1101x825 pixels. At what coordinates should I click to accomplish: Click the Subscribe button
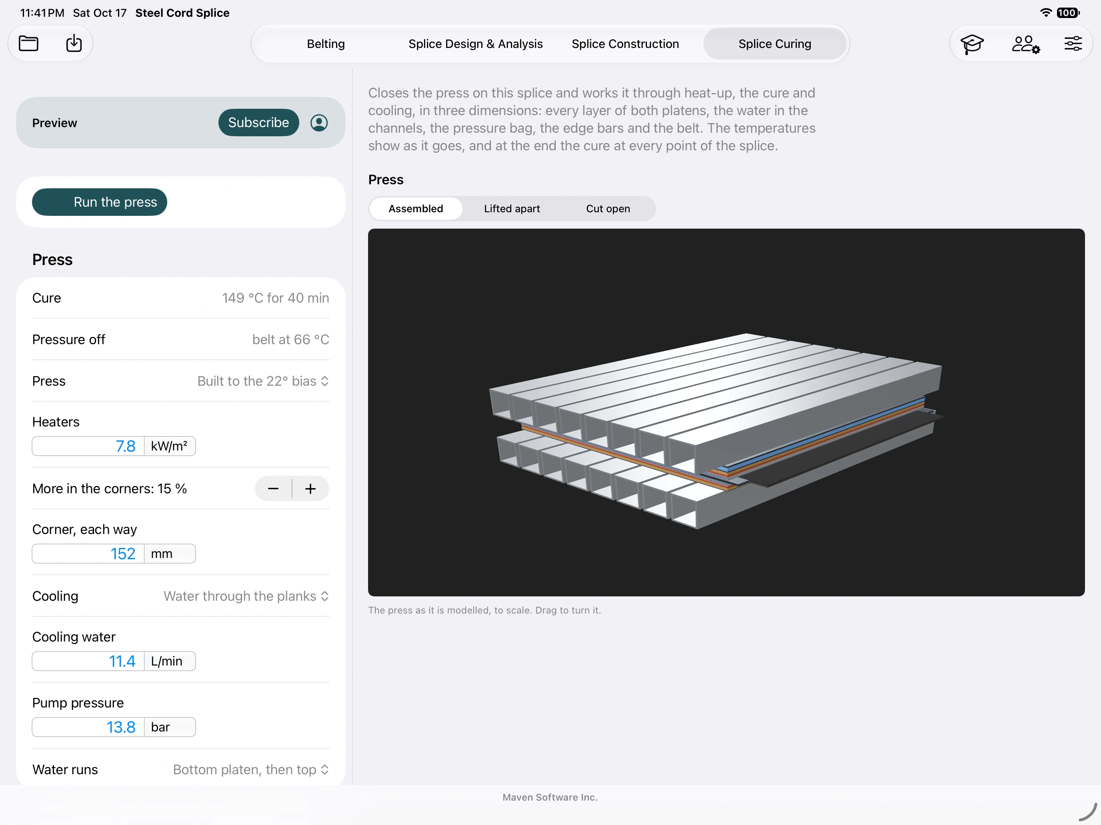258,123
